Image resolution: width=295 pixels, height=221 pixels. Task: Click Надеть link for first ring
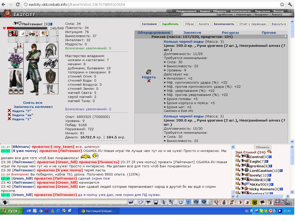(149, 77)
